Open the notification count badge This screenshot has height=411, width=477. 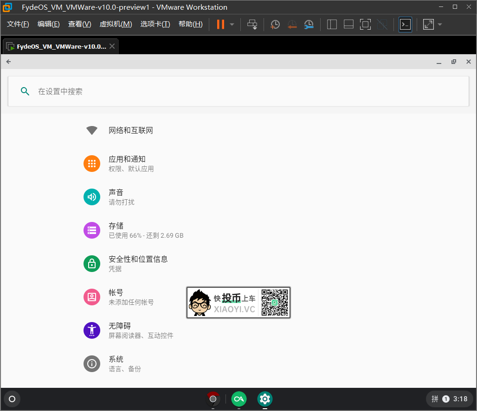(445, 399)
